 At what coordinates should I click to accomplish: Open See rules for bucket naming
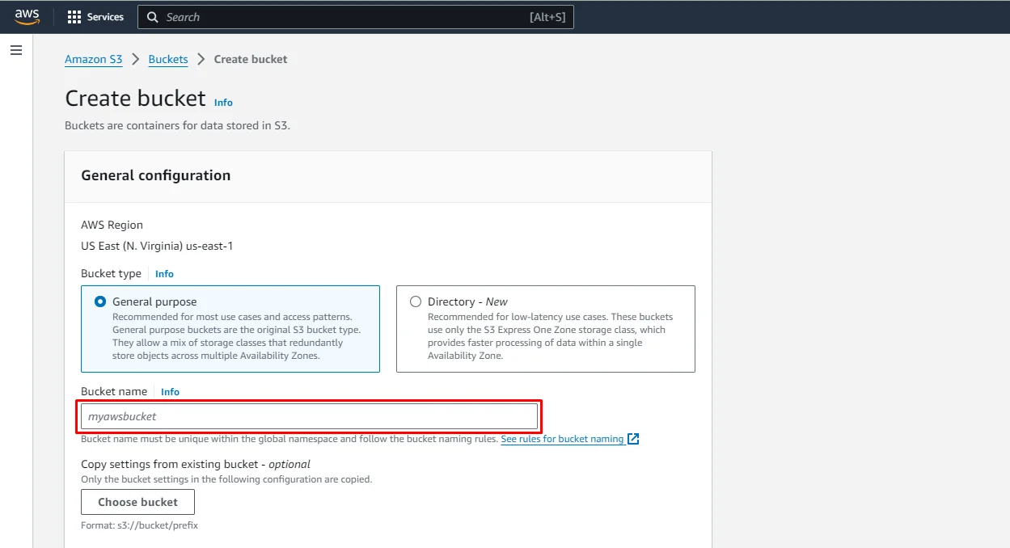point(560,438)
